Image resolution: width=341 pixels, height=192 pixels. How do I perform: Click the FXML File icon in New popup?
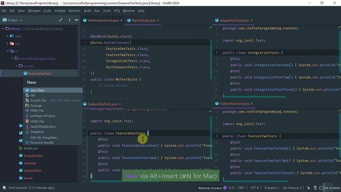27,110
